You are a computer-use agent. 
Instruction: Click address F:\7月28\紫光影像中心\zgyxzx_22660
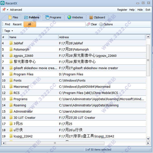88,56
